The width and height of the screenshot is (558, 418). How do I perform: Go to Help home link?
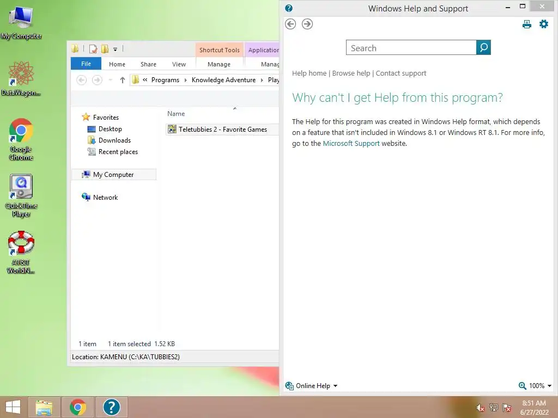point(309,73)
